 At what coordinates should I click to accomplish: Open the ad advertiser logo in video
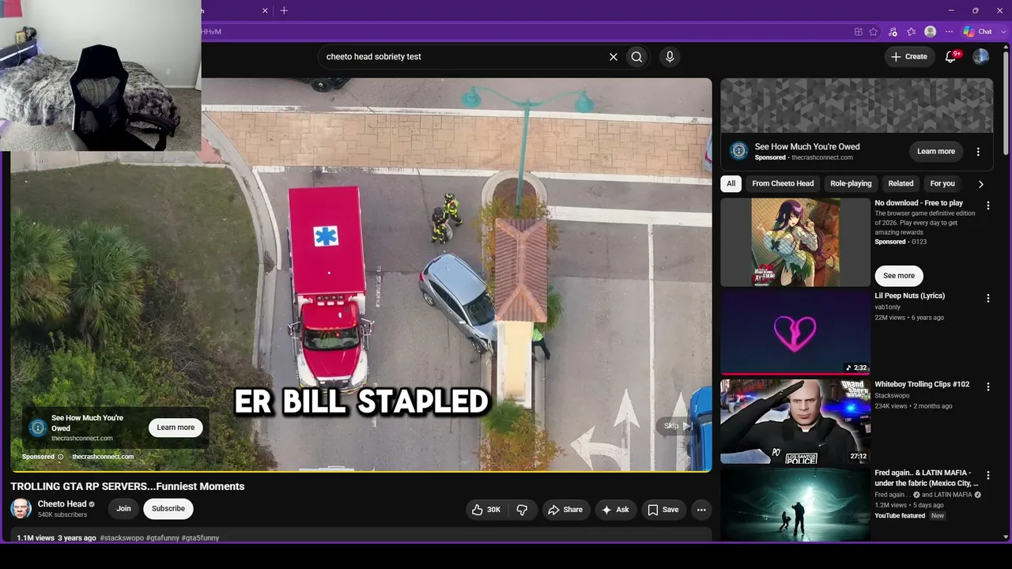tap(38, 428)
